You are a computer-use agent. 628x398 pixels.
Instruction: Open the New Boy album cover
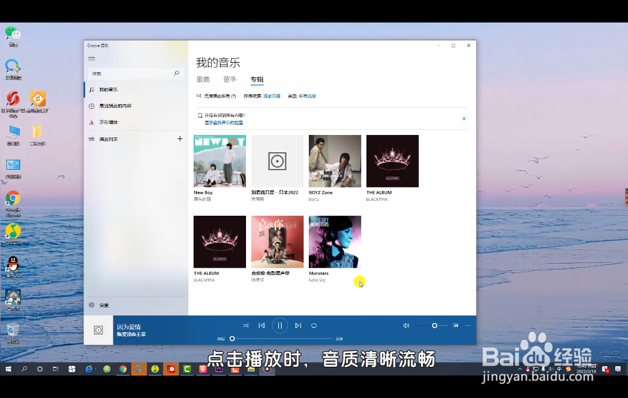220,161
